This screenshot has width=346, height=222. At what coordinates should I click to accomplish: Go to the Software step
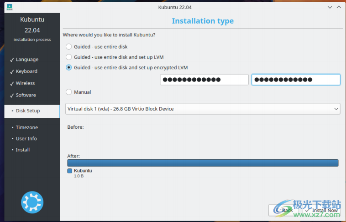pyautogui.click(x=26, y=95)
